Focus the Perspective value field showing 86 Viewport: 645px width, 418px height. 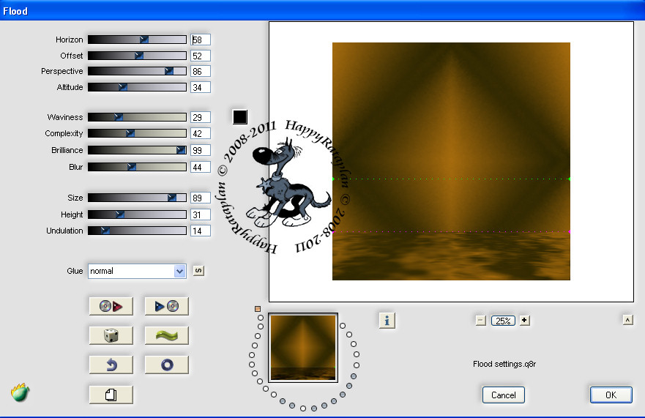201,71
